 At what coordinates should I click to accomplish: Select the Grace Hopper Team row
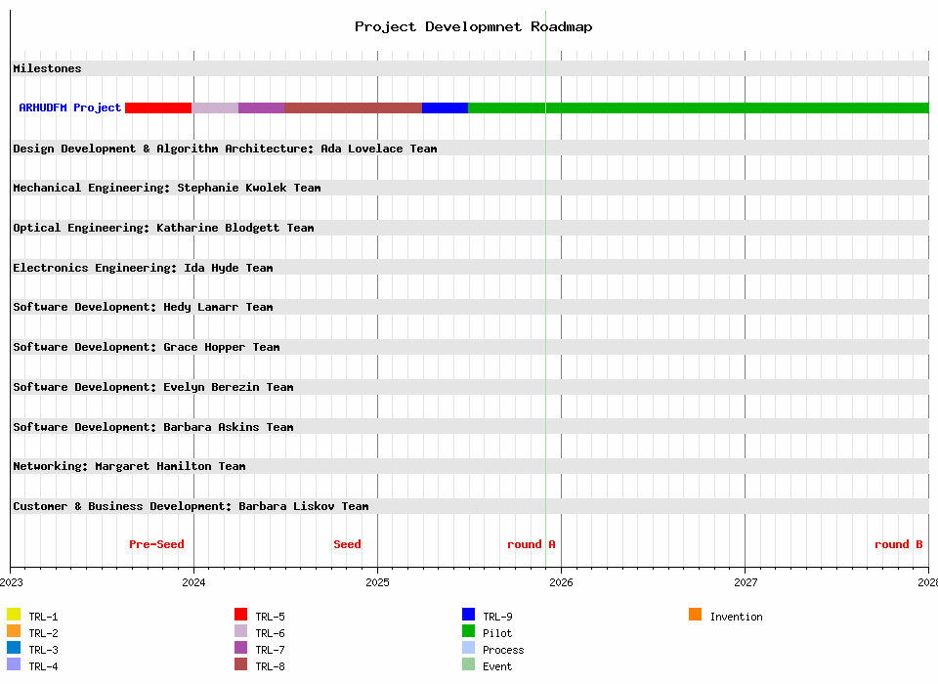click(147, 347)
